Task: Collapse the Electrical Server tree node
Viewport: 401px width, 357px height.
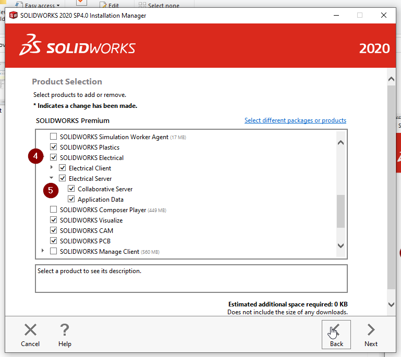Action: 51,178
